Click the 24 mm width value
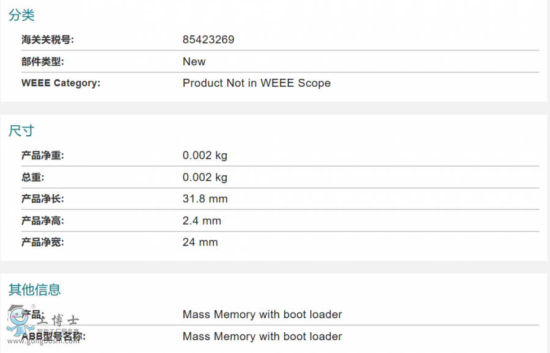The image size is (550, 353). pos(200,242)
